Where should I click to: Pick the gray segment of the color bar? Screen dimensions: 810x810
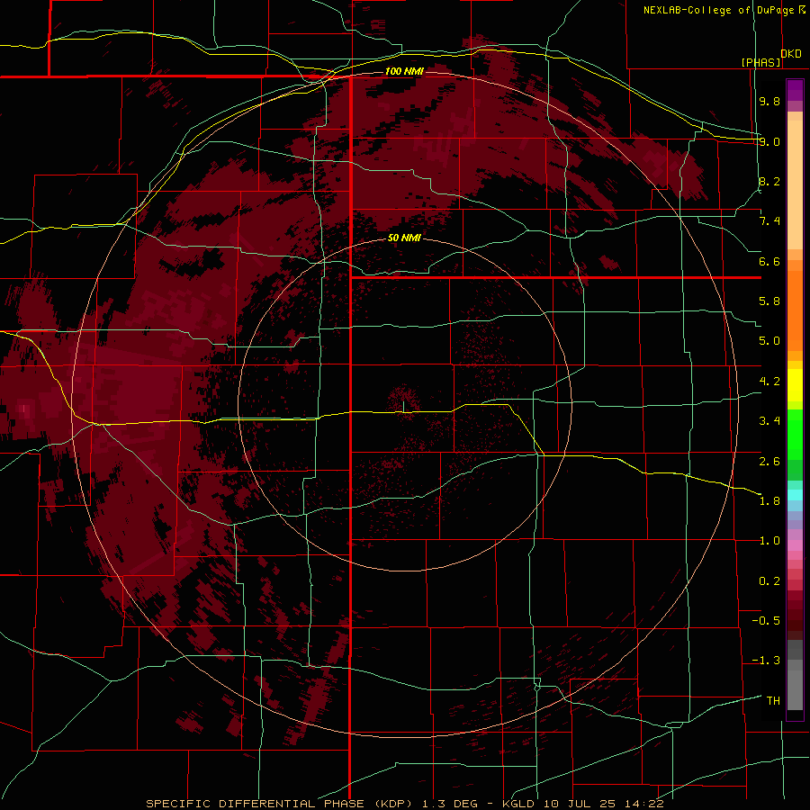tap(795, 675)
